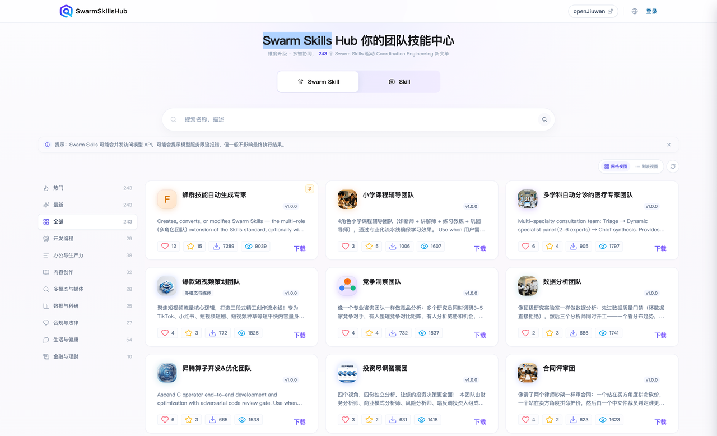Click the 登录 login link
The height and width of the screenshot is (436, 717).
pyautogui.click(x=651, y=11)
